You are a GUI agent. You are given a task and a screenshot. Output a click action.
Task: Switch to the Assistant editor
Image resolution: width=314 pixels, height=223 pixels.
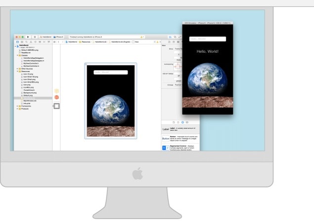click(175, 37)
